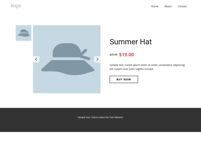201x151 pixels.
Task: Open the Home menu link
Action: (x=154, y=6)
